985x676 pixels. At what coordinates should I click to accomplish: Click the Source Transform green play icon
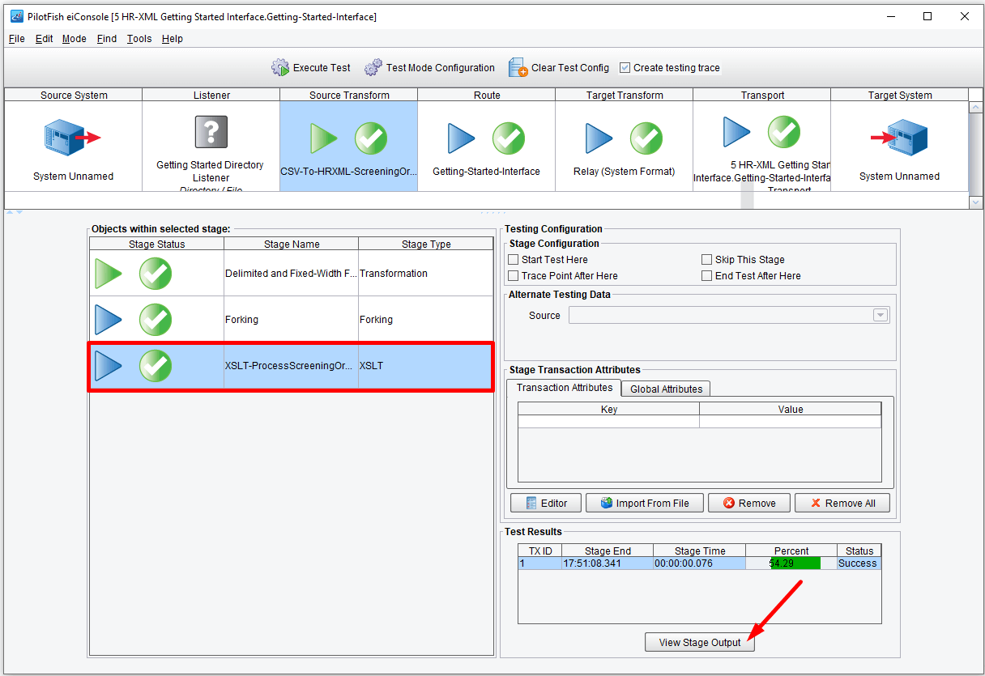(x=323, y=138)
